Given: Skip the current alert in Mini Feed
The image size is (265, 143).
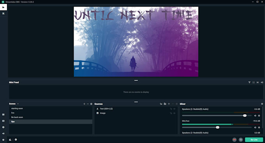Looking at the screenshot, I should (x=258, y=82).
